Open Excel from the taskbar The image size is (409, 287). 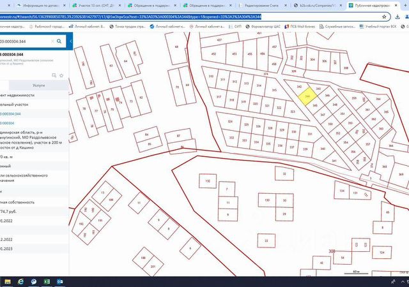(x=47, y=281)
